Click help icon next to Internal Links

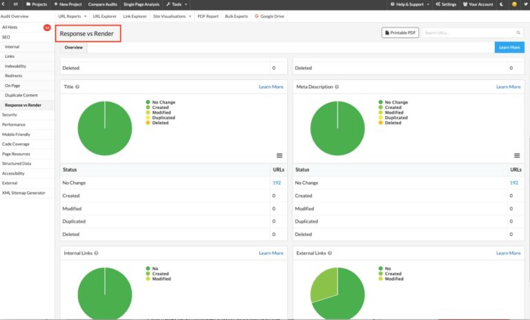[97, 253]
